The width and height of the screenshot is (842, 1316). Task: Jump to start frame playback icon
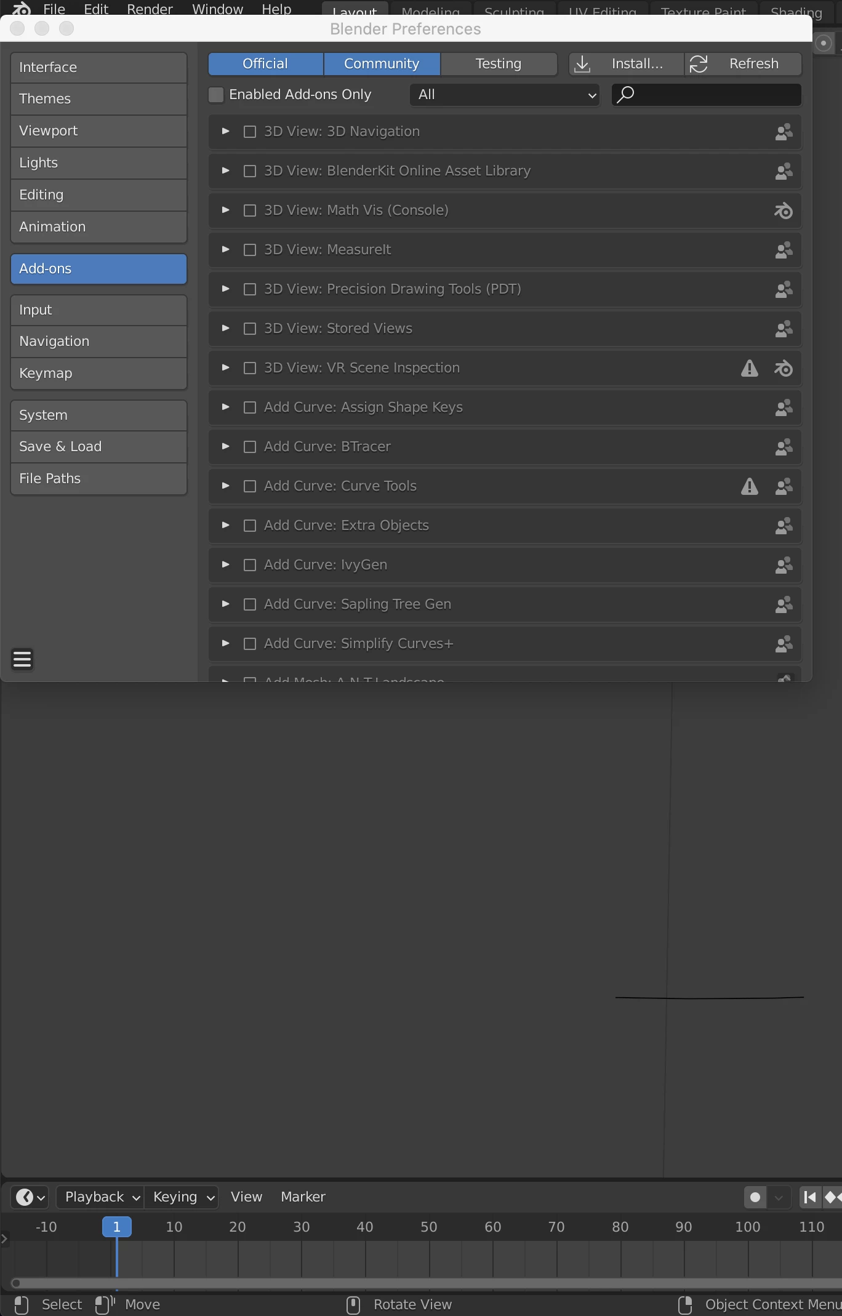coord(809,1197)
